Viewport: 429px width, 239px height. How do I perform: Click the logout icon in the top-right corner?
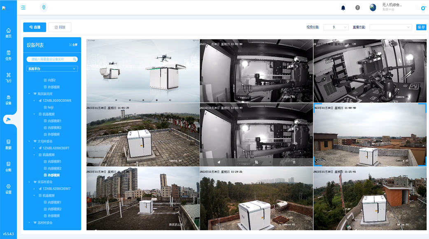423,7
